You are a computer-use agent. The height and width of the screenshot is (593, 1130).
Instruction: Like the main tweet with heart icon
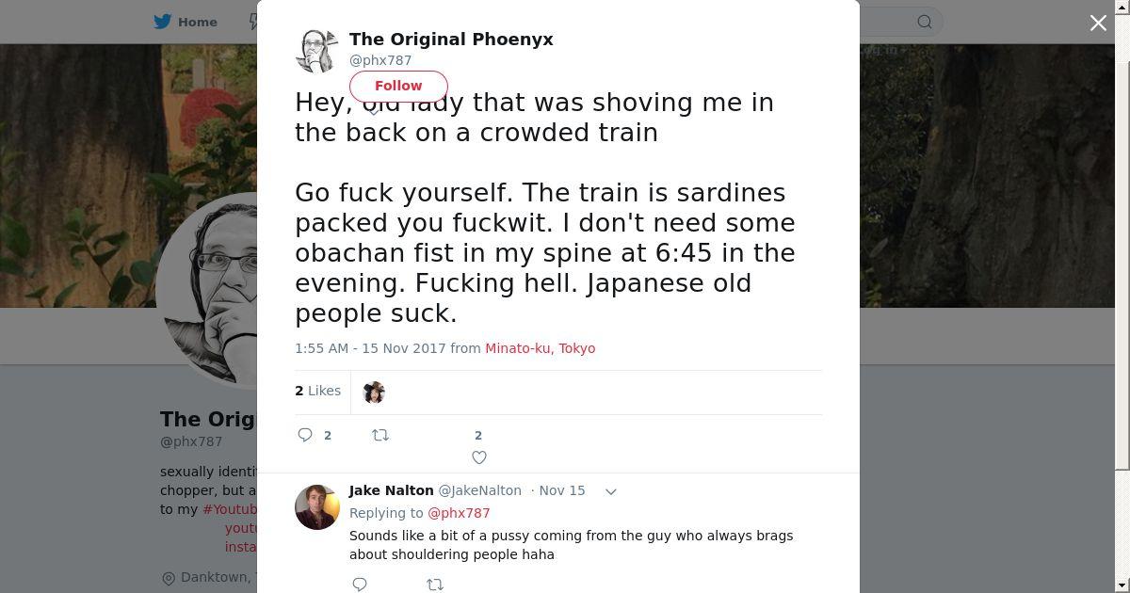pyautogui.click(x=478, y=457)
